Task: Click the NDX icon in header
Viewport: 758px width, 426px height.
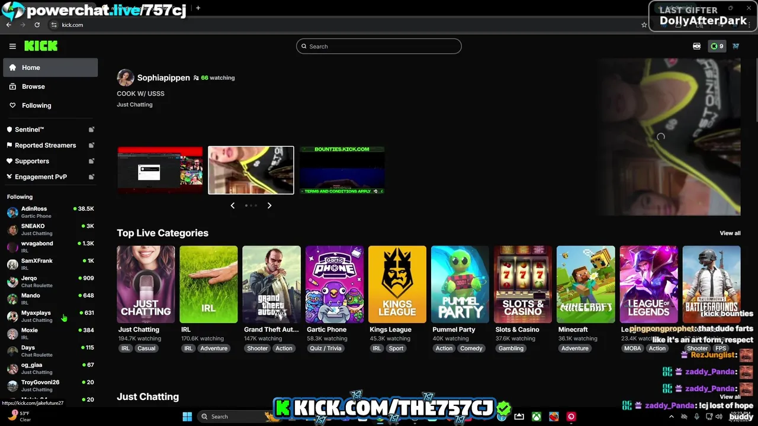Action: [x=697, y=46]
